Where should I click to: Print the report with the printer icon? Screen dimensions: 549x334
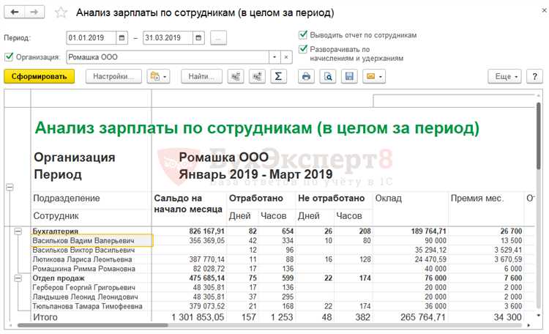(306, 76)
